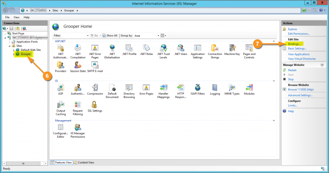The width and height of the screenshot is (329, 173).
Task: Open MIME Types feature
Action: click(232, 89)
